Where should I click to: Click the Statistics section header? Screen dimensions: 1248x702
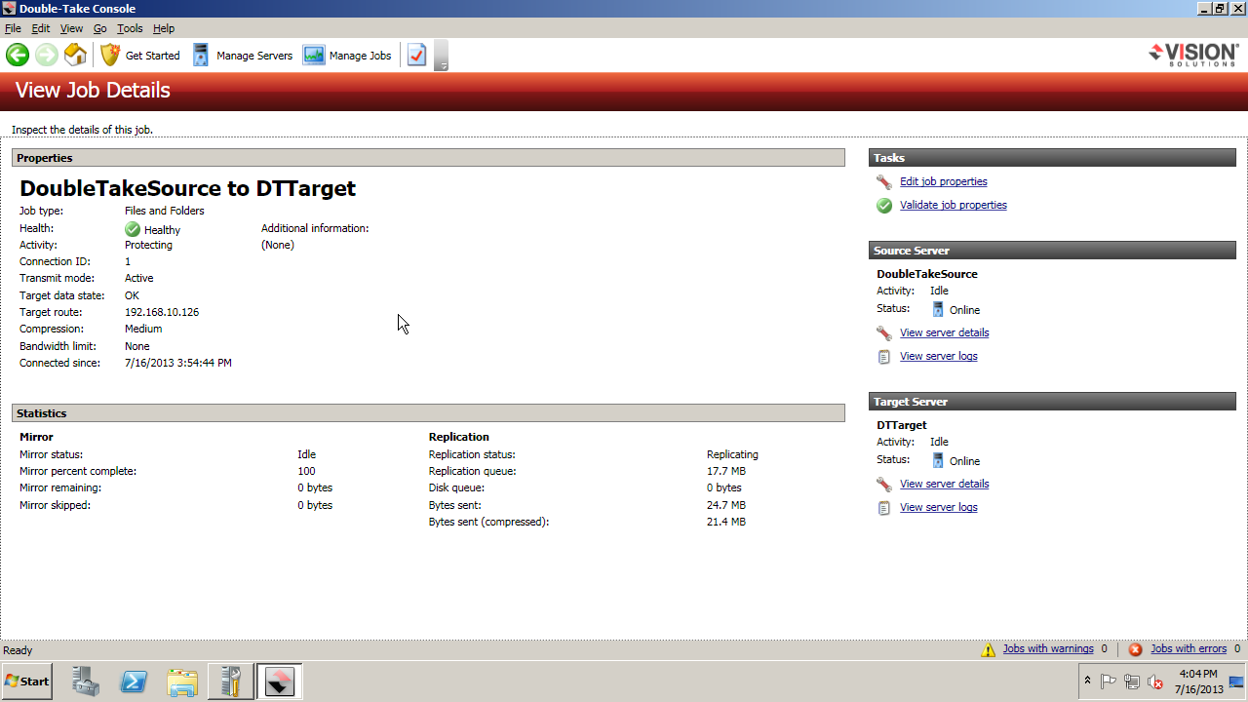pos(428,413)
